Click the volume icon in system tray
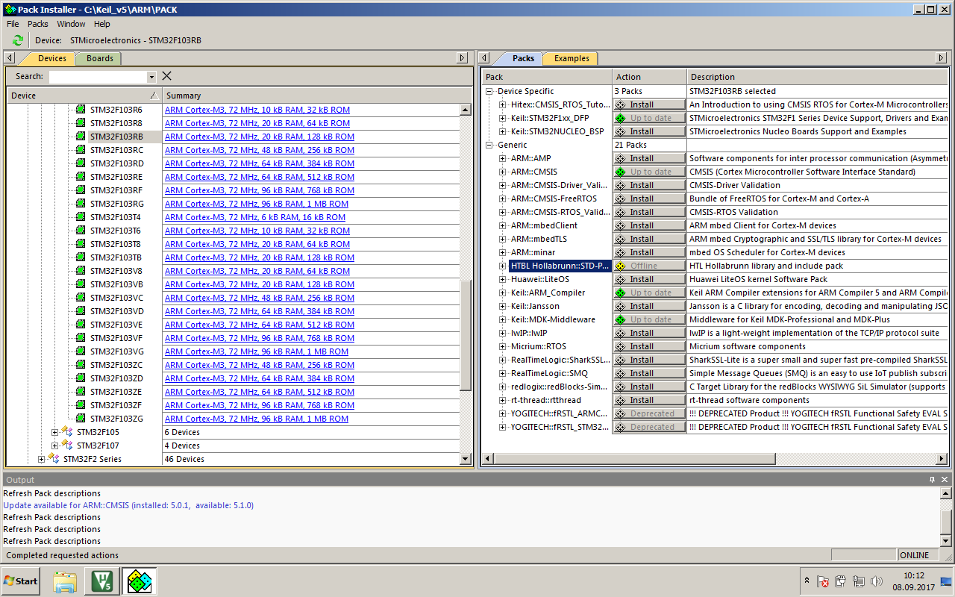This screenshot has height=597, width=955. click(877, 581)
